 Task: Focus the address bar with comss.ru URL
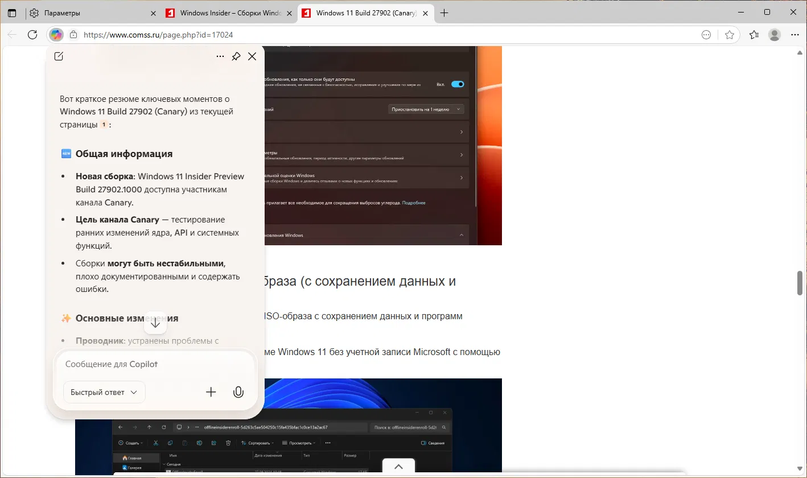point(387,35)
